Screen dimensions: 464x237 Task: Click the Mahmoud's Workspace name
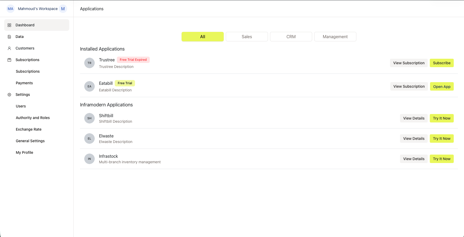[x=38, y=9]
